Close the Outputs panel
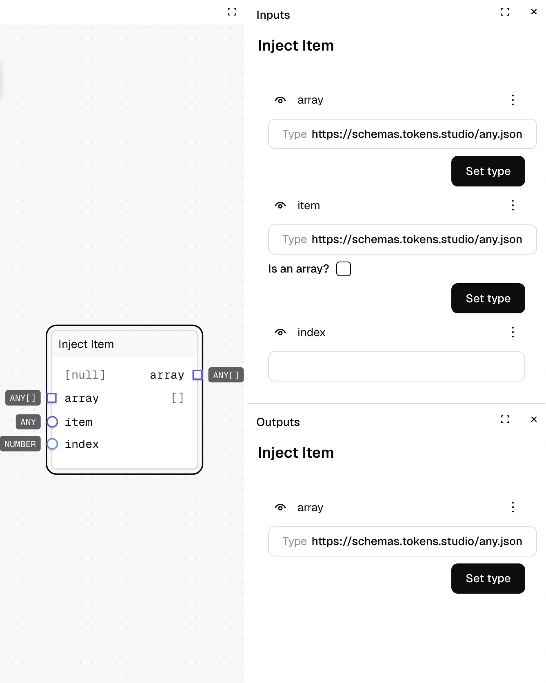This screenshot has width=546, height=683. (x=534, y=419)
